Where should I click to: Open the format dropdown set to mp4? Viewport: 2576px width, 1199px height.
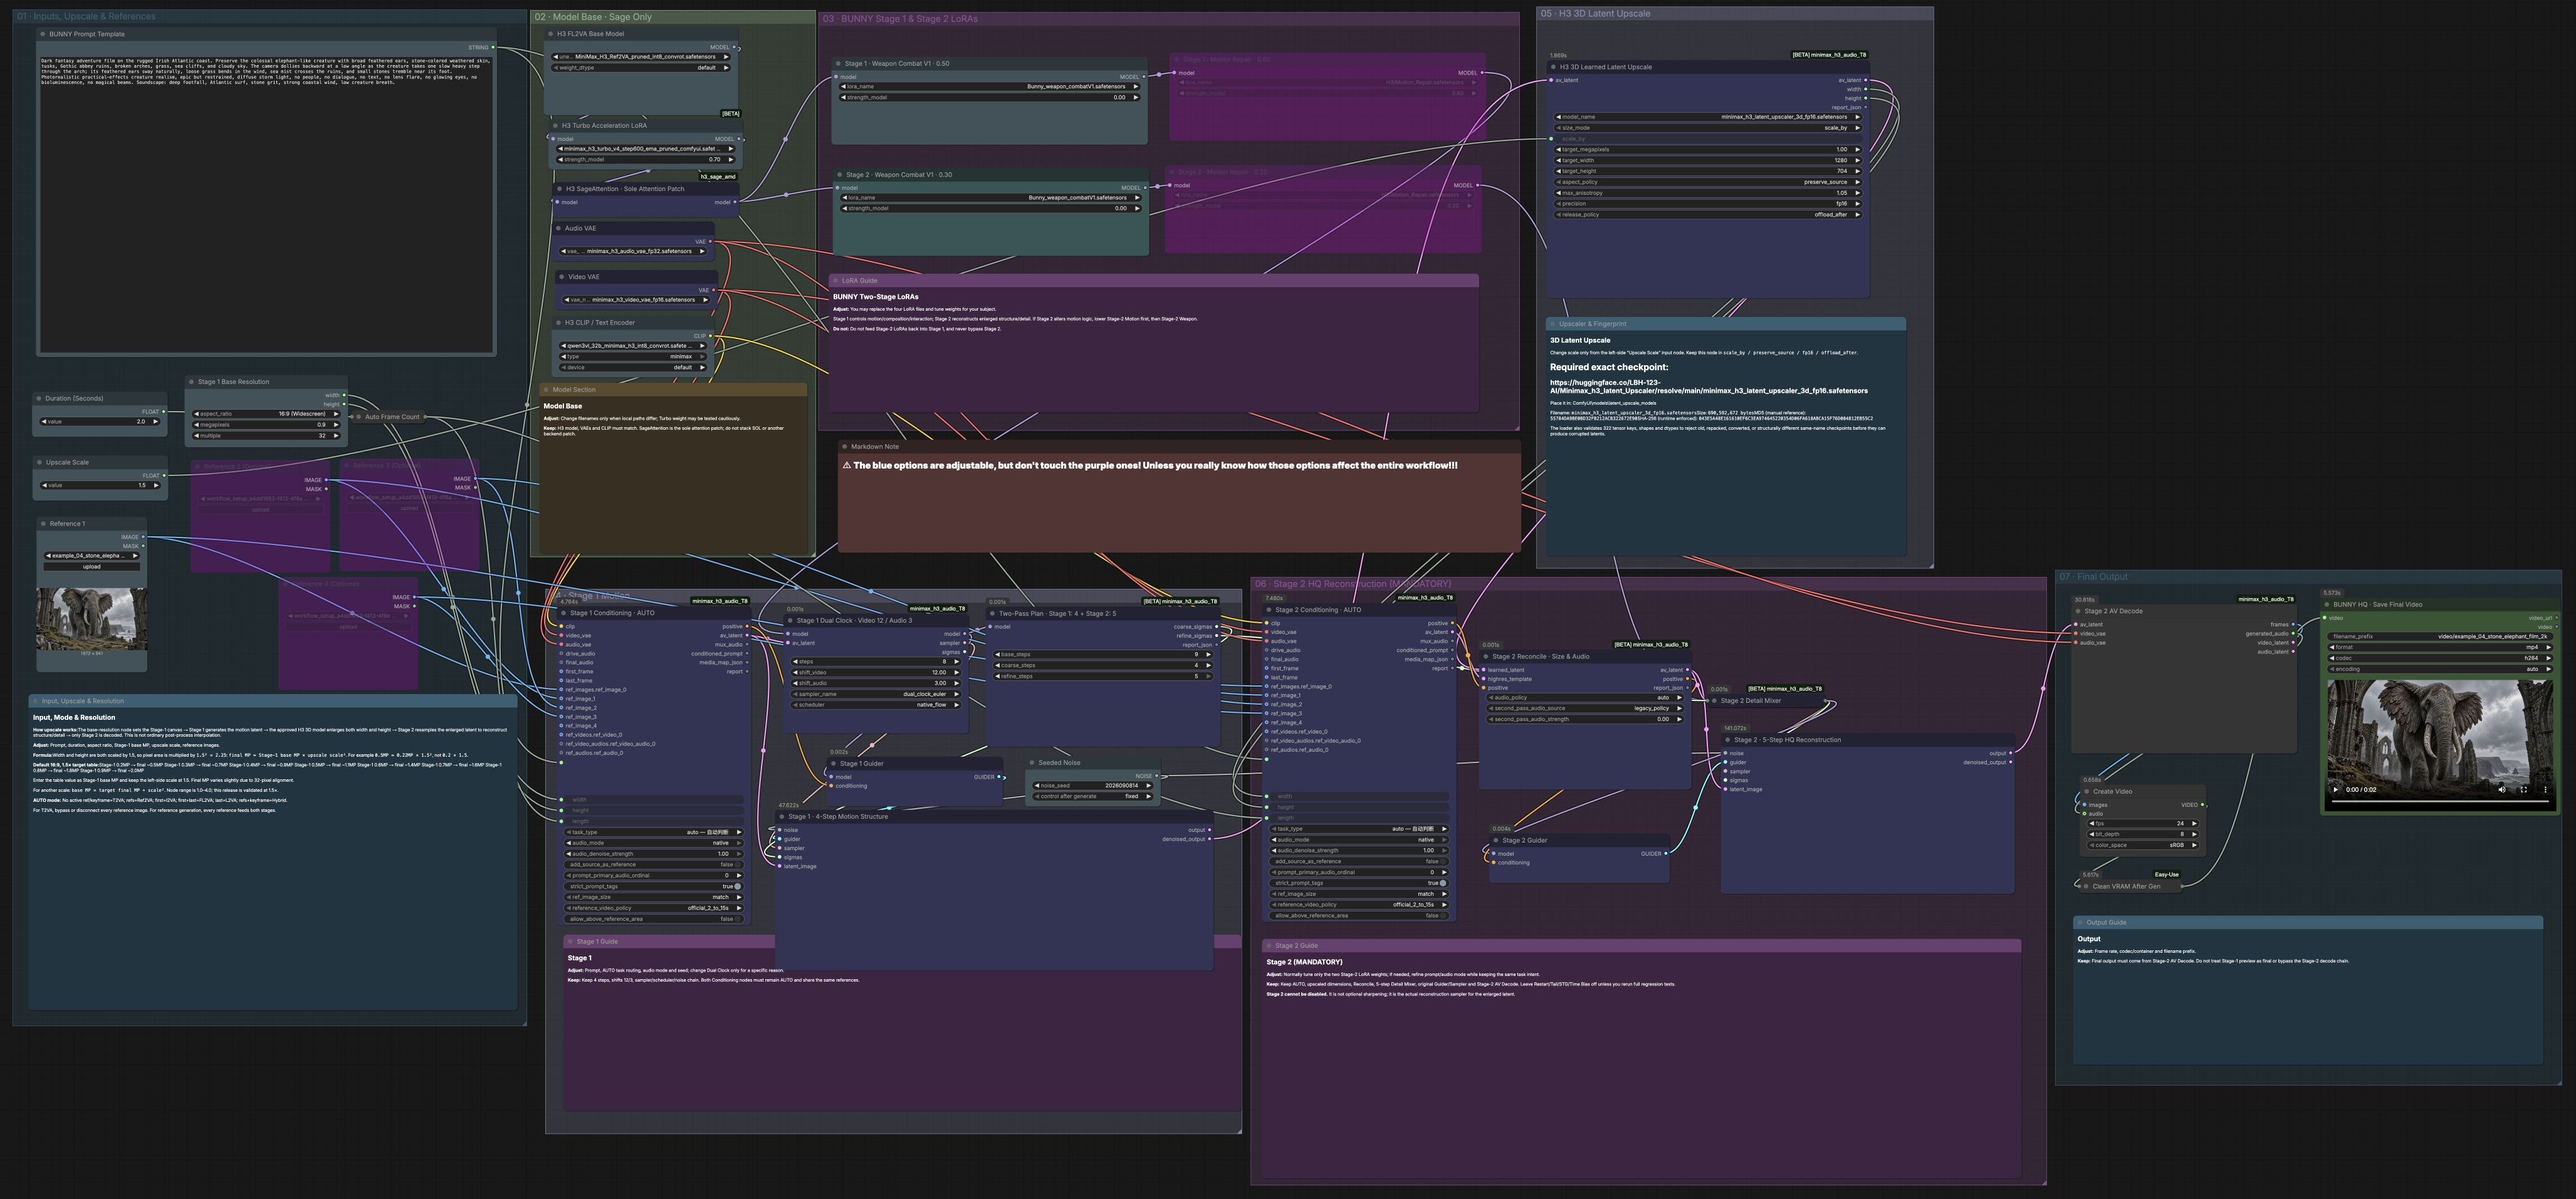(x=2441, y=648)
